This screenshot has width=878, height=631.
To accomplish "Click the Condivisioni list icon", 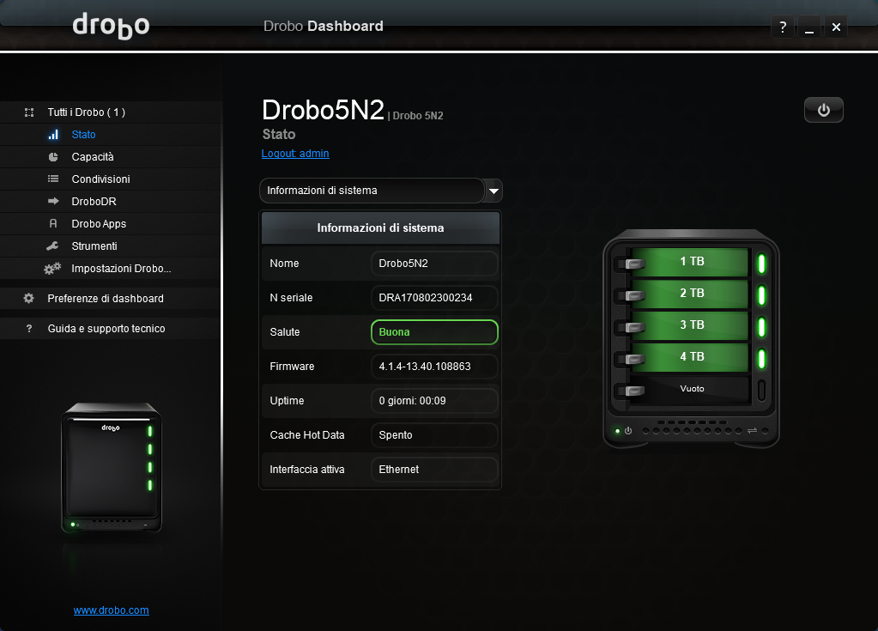I will [53, 179].
